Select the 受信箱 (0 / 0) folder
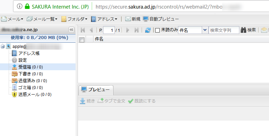Screen dimensions: 269x136 pyautogui.click(x=38, y=67)
